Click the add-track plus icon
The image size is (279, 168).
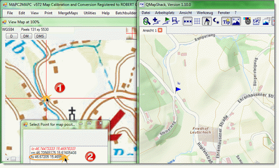tap(156, 21)
